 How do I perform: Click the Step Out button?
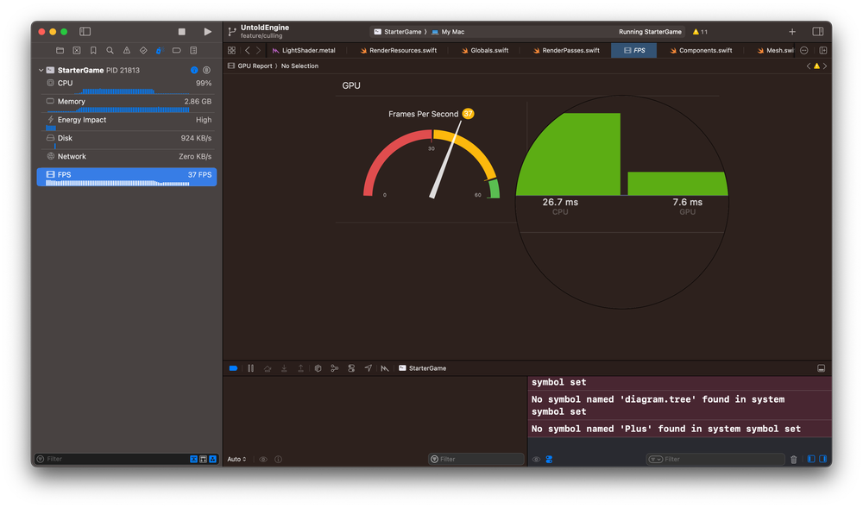click(300, 368)
